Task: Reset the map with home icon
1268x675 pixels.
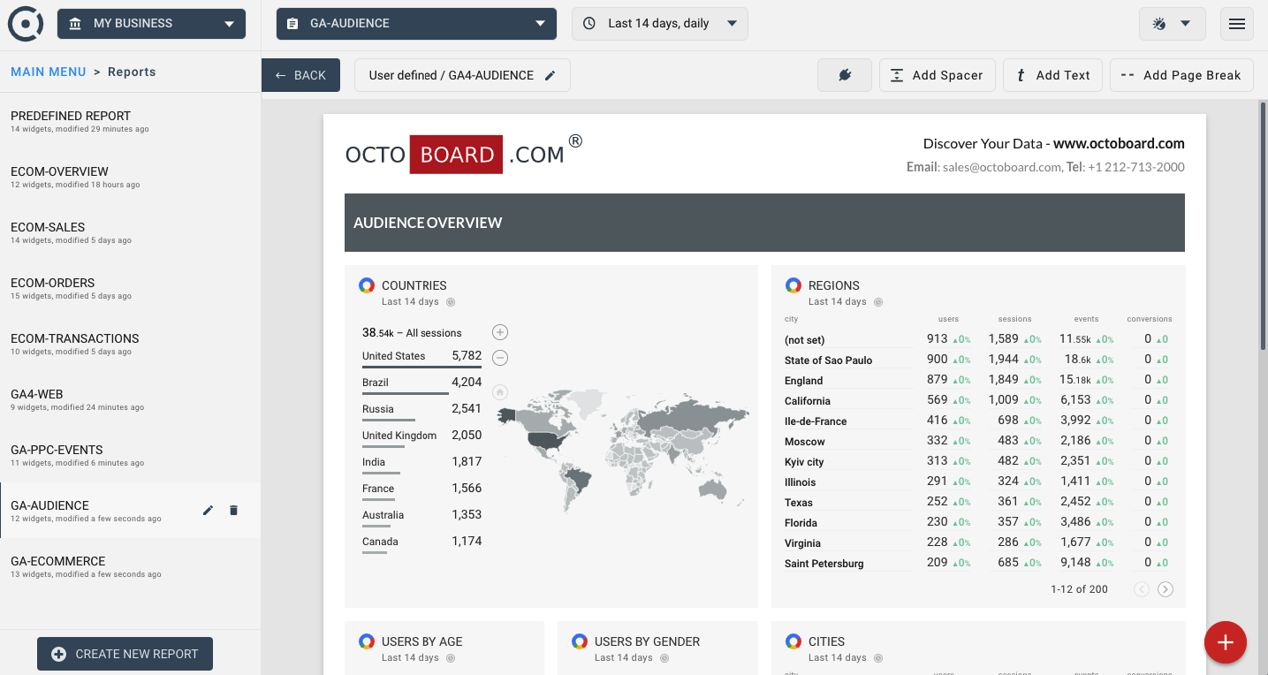Action: pyautogui.click(x=500, y=391)
